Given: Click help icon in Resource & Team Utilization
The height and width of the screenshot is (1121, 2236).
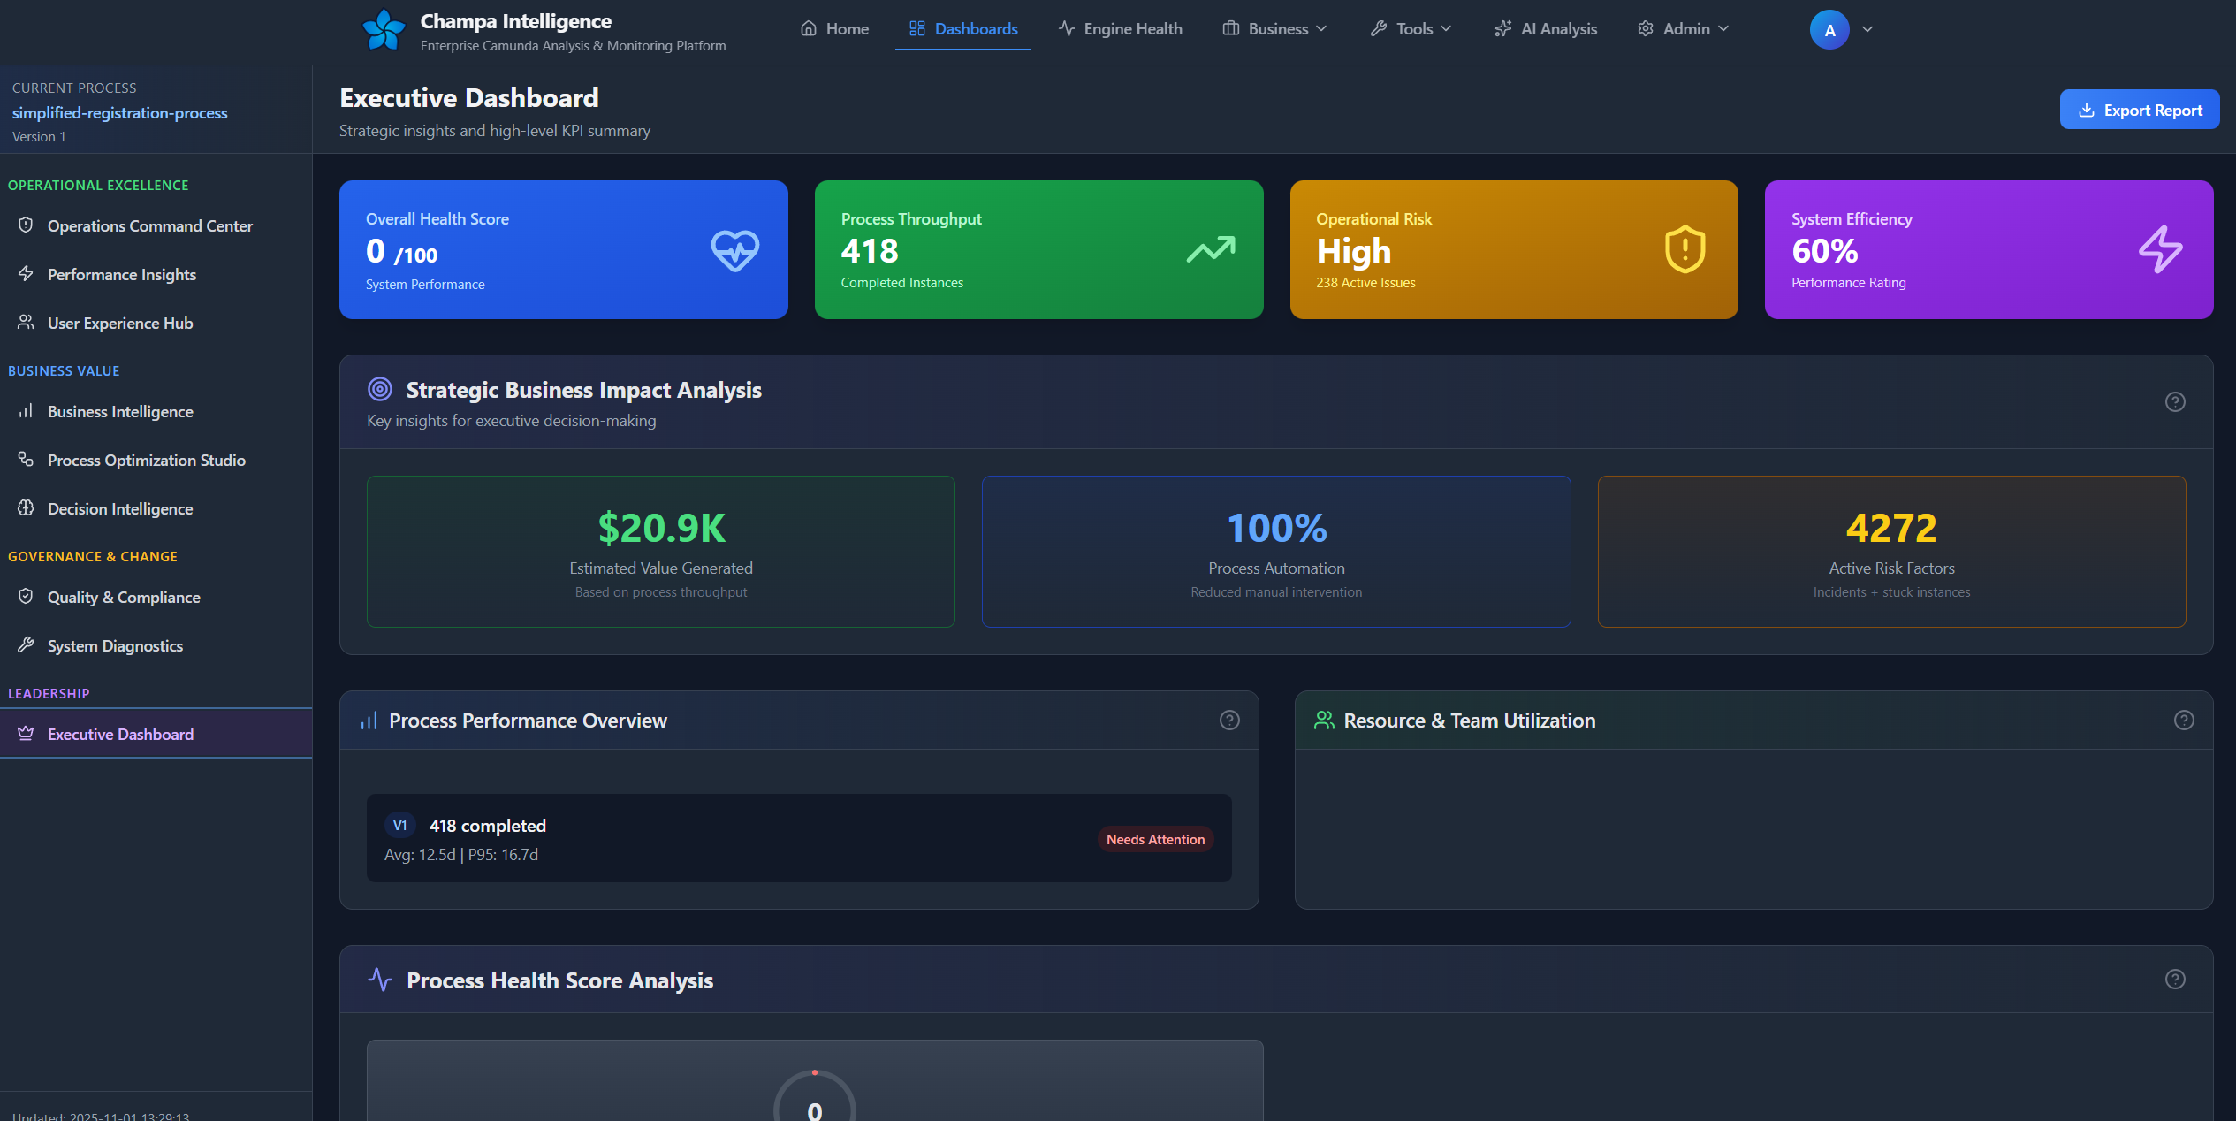Looking at the screenshot, I should coord(2184,721).
